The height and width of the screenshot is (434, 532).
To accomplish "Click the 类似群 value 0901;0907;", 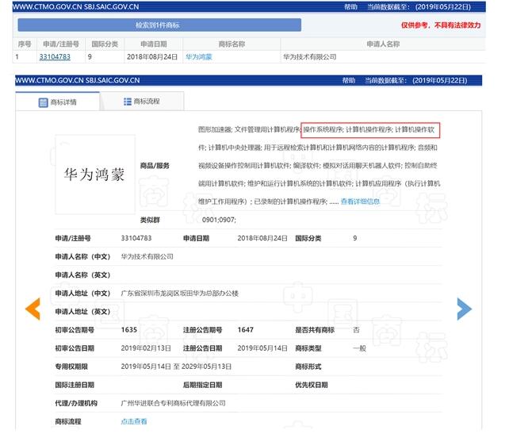I will pos(219,220).
